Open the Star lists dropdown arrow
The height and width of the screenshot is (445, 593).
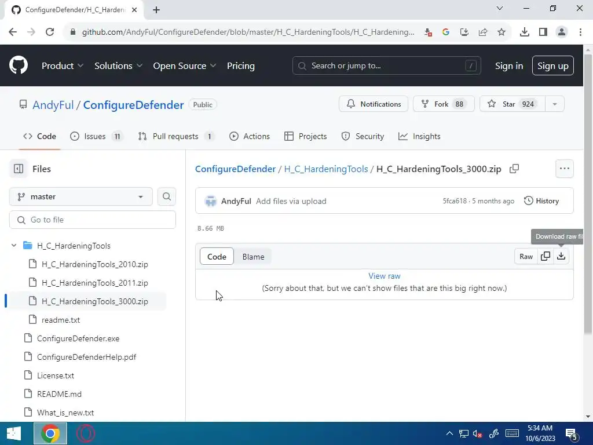coord(555,104)
